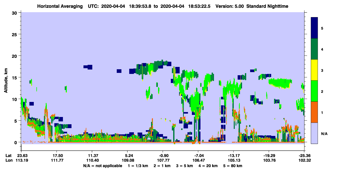Click the latitude value 17.50

coord(57,156)
